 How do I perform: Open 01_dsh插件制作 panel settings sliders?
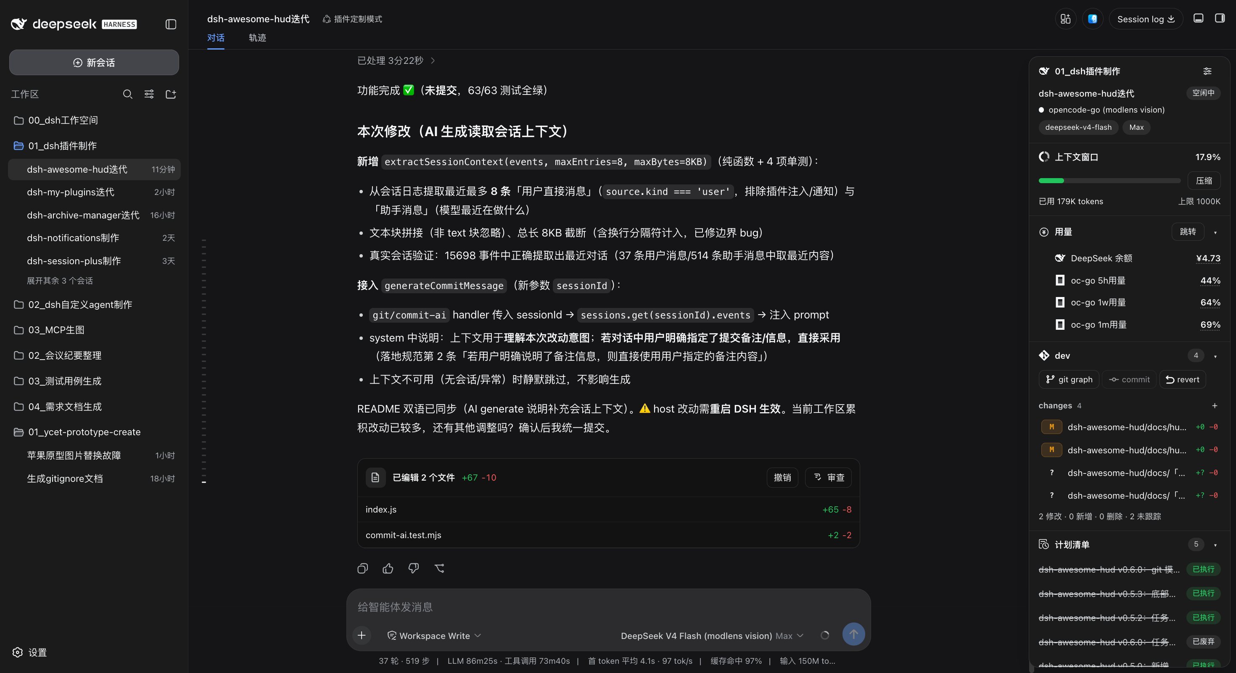[1207, 71]
